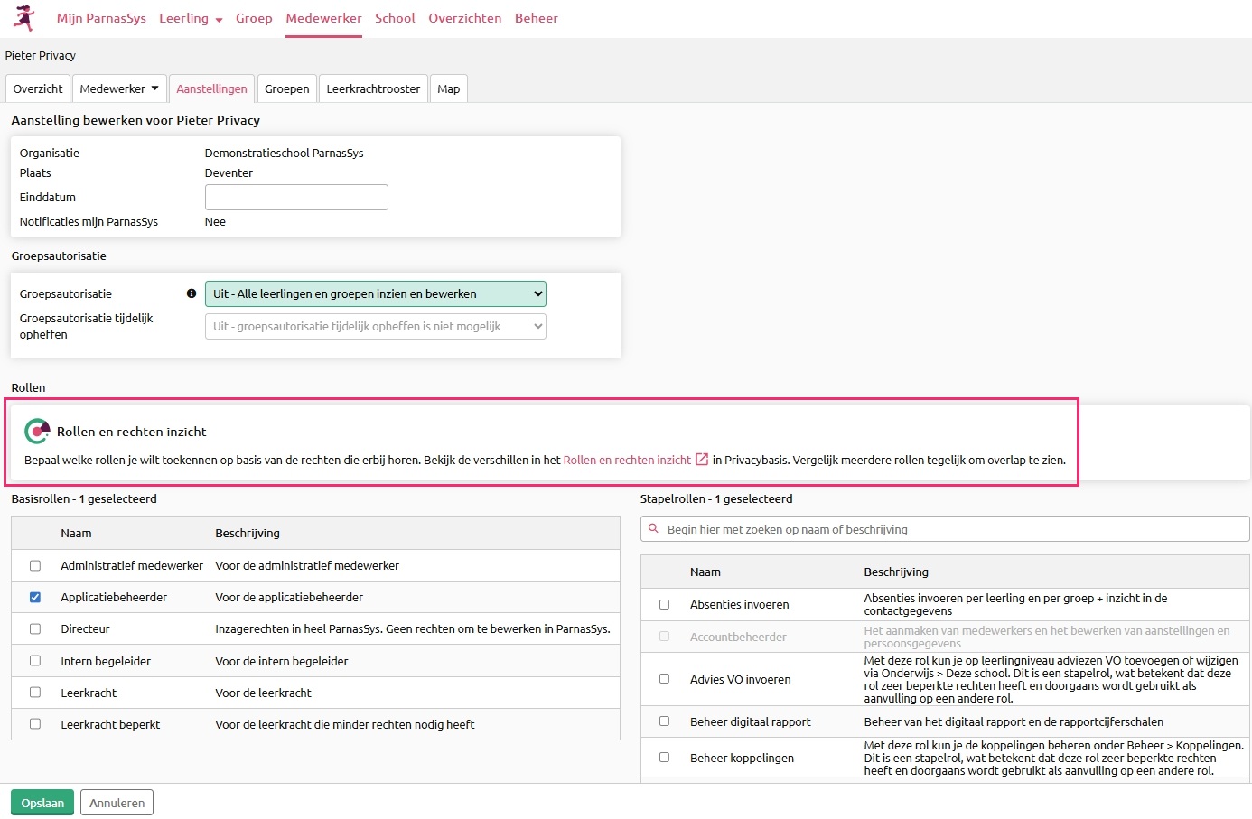Screen dimensions: 1252x819
Task: Click the magnifier icon in Stapelrollen search
Action: click(x=653, y=529)
